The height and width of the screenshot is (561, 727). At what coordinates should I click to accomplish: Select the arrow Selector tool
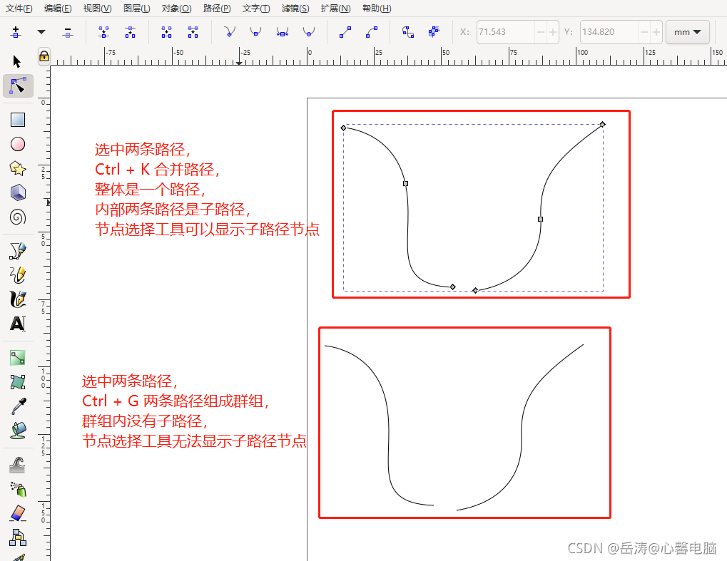coord(17,61)
